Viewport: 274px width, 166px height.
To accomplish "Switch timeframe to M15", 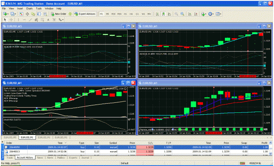I will [113, 14].
